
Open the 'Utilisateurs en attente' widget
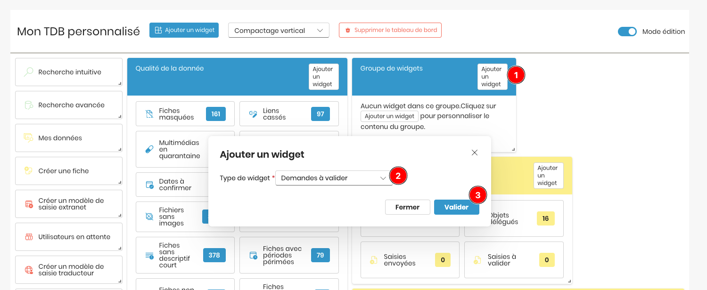click(x=69, y=237)
